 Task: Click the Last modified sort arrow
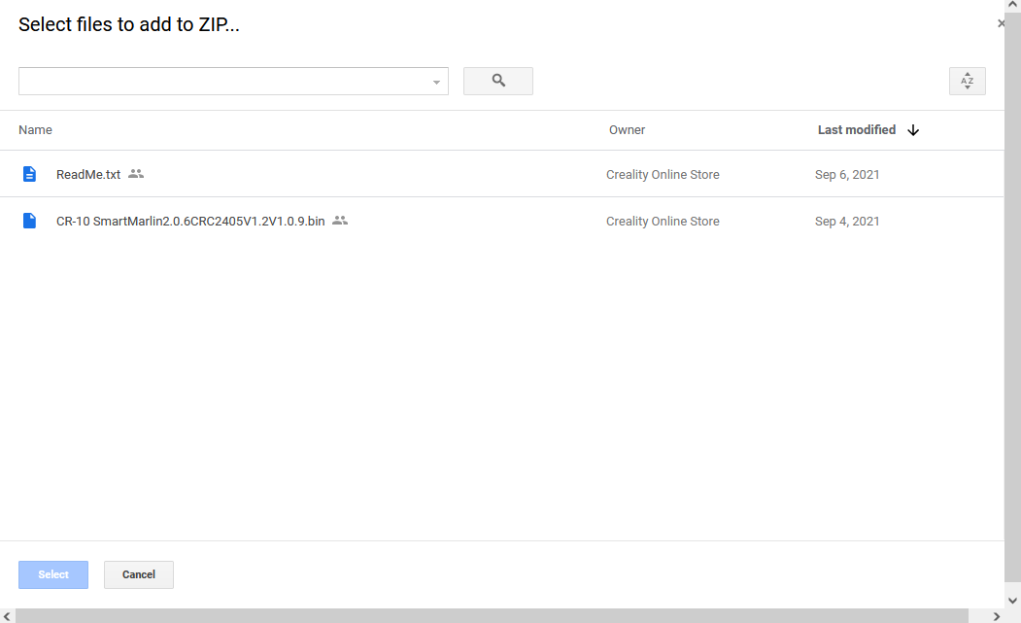point(913,130)
